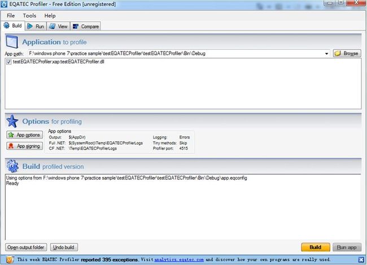
Task: Click the blue star Options icon
Action: click(12, 121)
